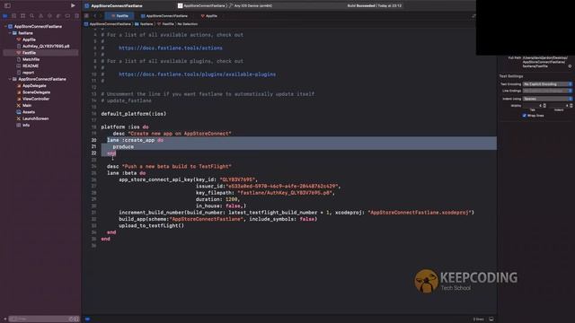575x323 pixels.
Task: Click the add file plus button in navigator footer
Action: point(4,319)
